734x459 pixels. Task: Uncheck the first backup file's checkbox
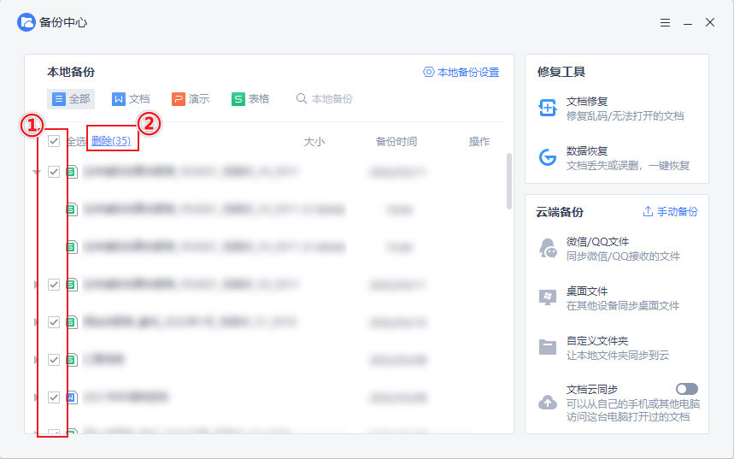tap(54, 172)
